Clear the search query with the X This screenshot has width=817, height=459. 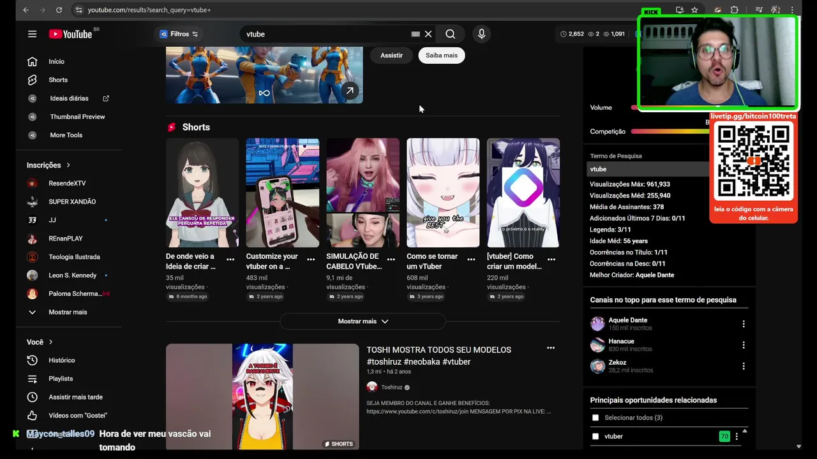(x=428, y=34)
